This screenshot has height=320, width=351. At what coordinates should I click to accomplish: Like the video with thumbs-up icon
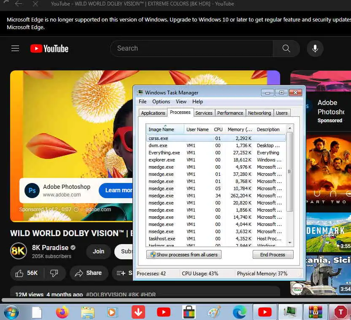point(27,273)
